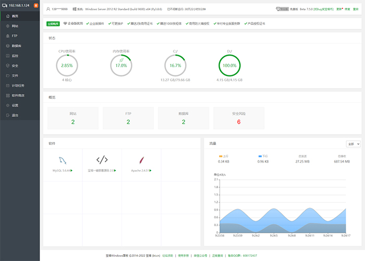This screenshot has height=261, width=365.
Task: Open 网站 websites in sidebar menu
Action: click(15, 26)
